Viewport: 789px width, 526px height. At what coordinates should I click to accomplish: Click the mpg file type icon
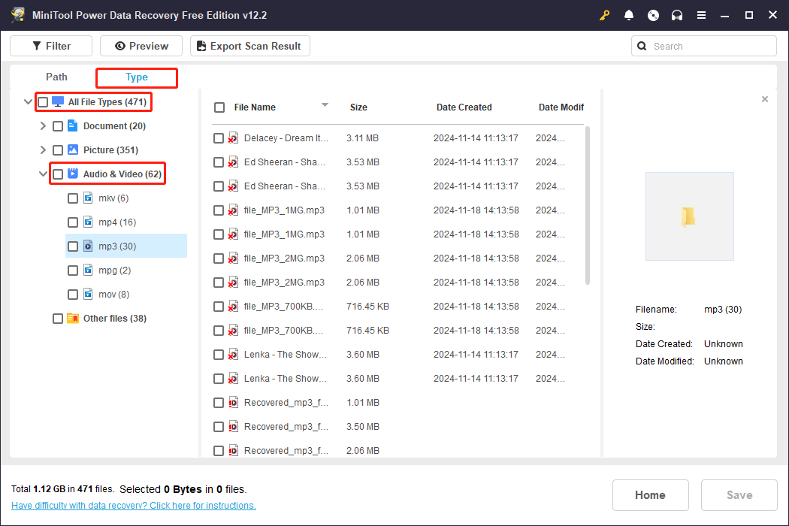tap(88, 271)
